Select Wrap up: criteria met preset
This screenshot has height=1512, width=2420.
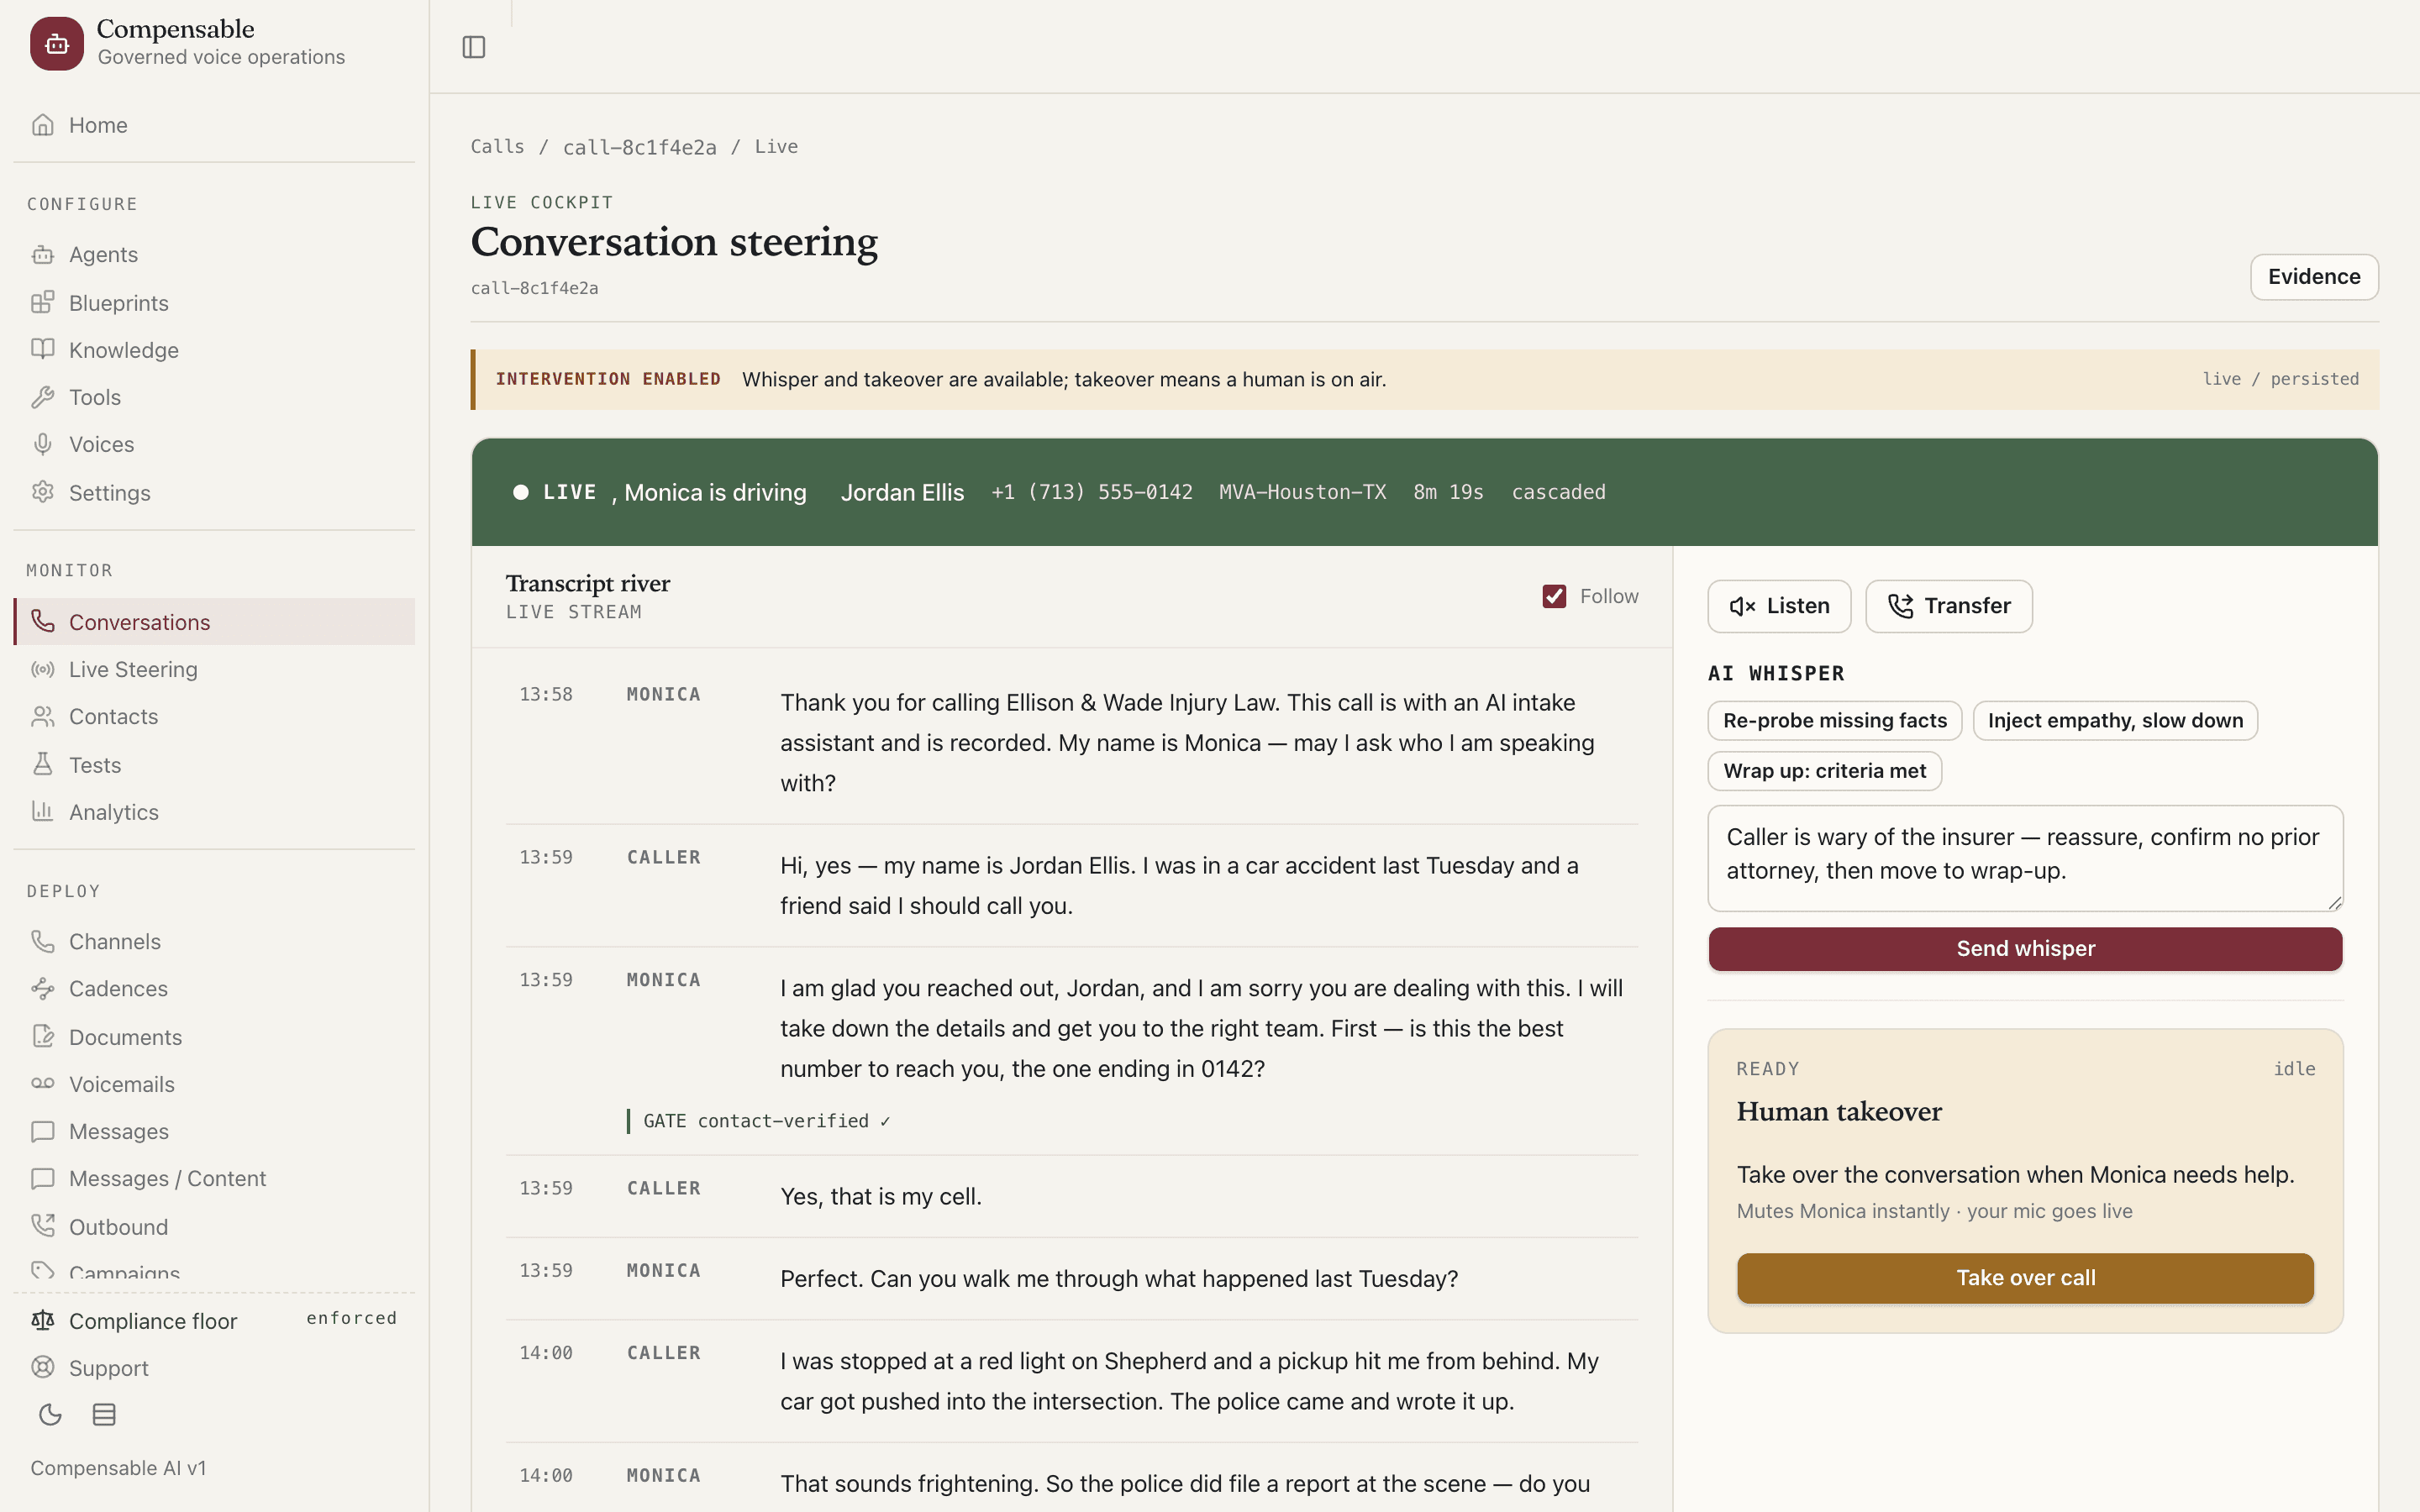(1825, 770)
